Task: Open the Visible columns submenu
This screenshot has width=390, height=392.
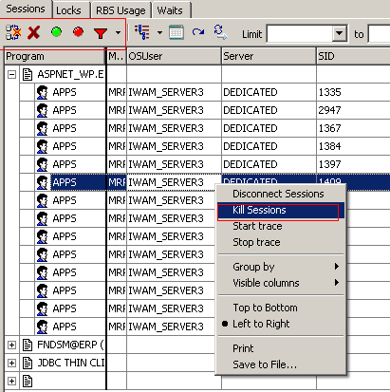Action: coord(281,283)
